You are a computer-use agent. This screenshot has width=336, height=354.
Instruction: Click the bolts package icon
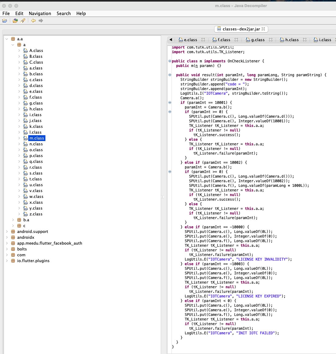(x=13, y=249)
